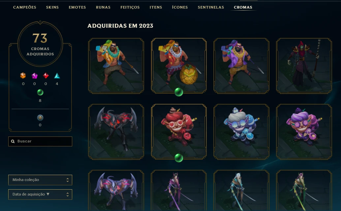Viewport: 341px width, 211px height.
Task: Open the Minha coleção dropdown
Action: pyautogui.click(x=40, y=180)
